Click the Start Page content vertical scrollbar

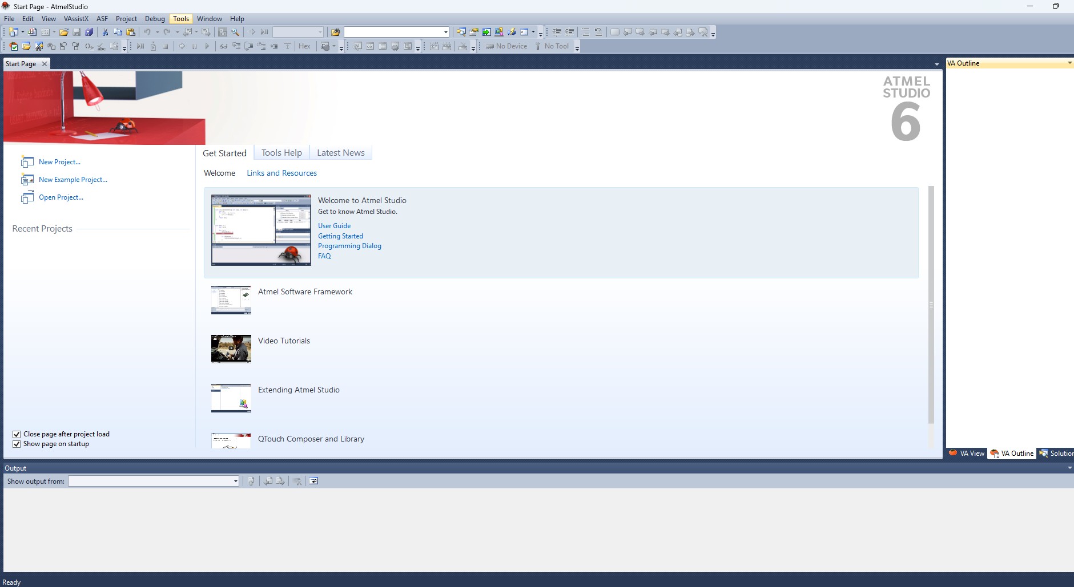931,305
